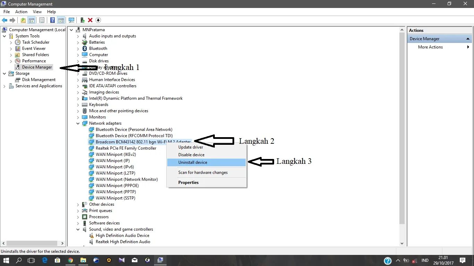Choose Update driver in context menu

[x=206, y=147]
